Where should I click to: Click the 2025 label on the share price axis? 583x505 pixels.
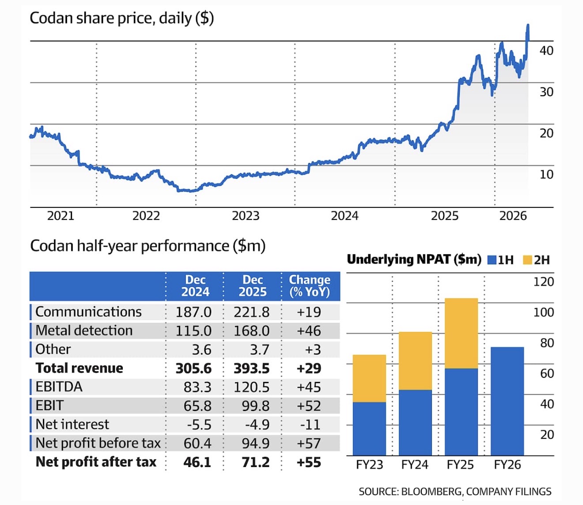pyautogui.click(x=444, y=216)
